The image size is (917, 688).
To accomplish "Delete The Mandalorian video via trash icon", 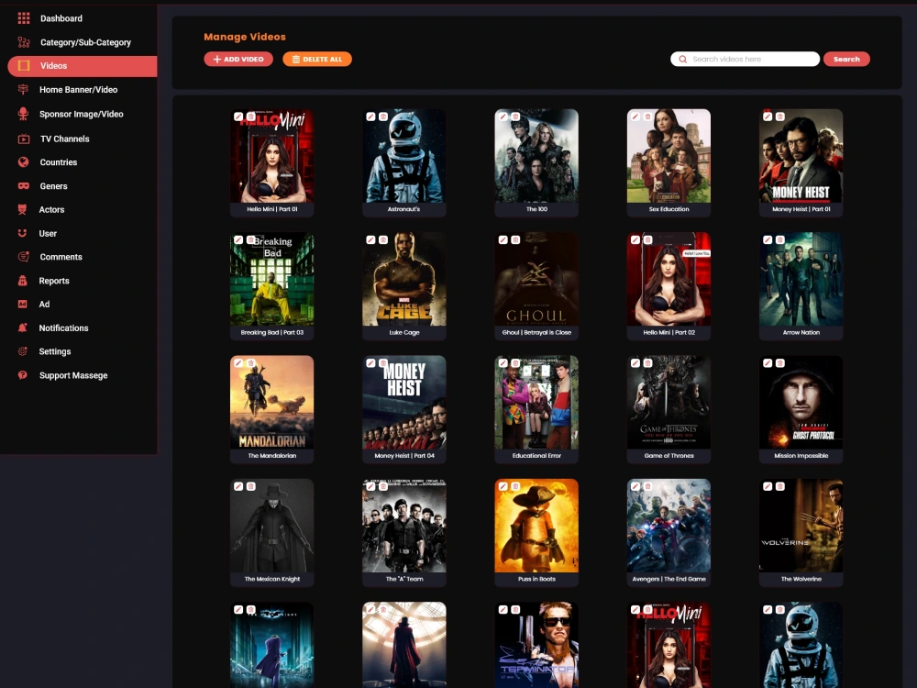I will point(251,363).
